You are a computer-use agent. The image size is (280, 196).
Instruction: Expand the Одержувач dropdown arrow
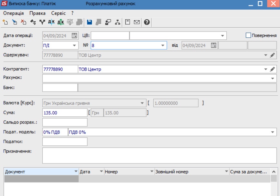click(266, 55)
